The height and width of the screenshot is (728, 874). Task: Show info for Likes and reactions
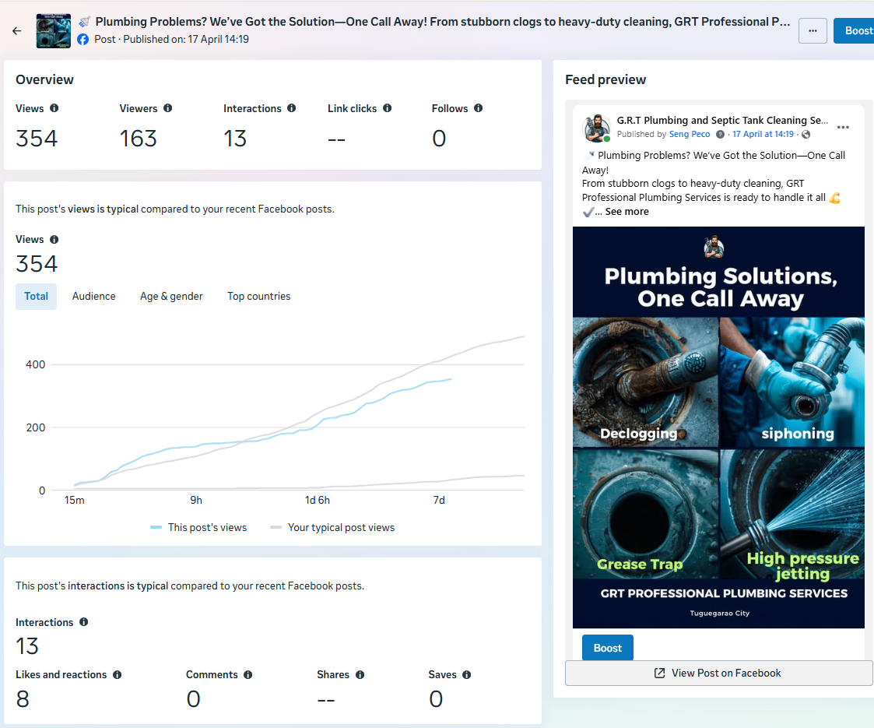click(x=117, y=674)
